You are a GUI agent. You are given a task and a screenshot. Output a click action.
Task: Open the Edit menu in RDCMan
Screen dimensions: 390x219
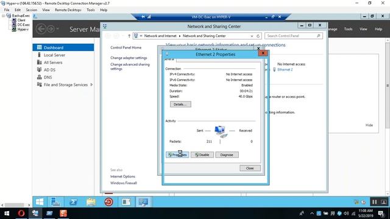coord(18,10)
